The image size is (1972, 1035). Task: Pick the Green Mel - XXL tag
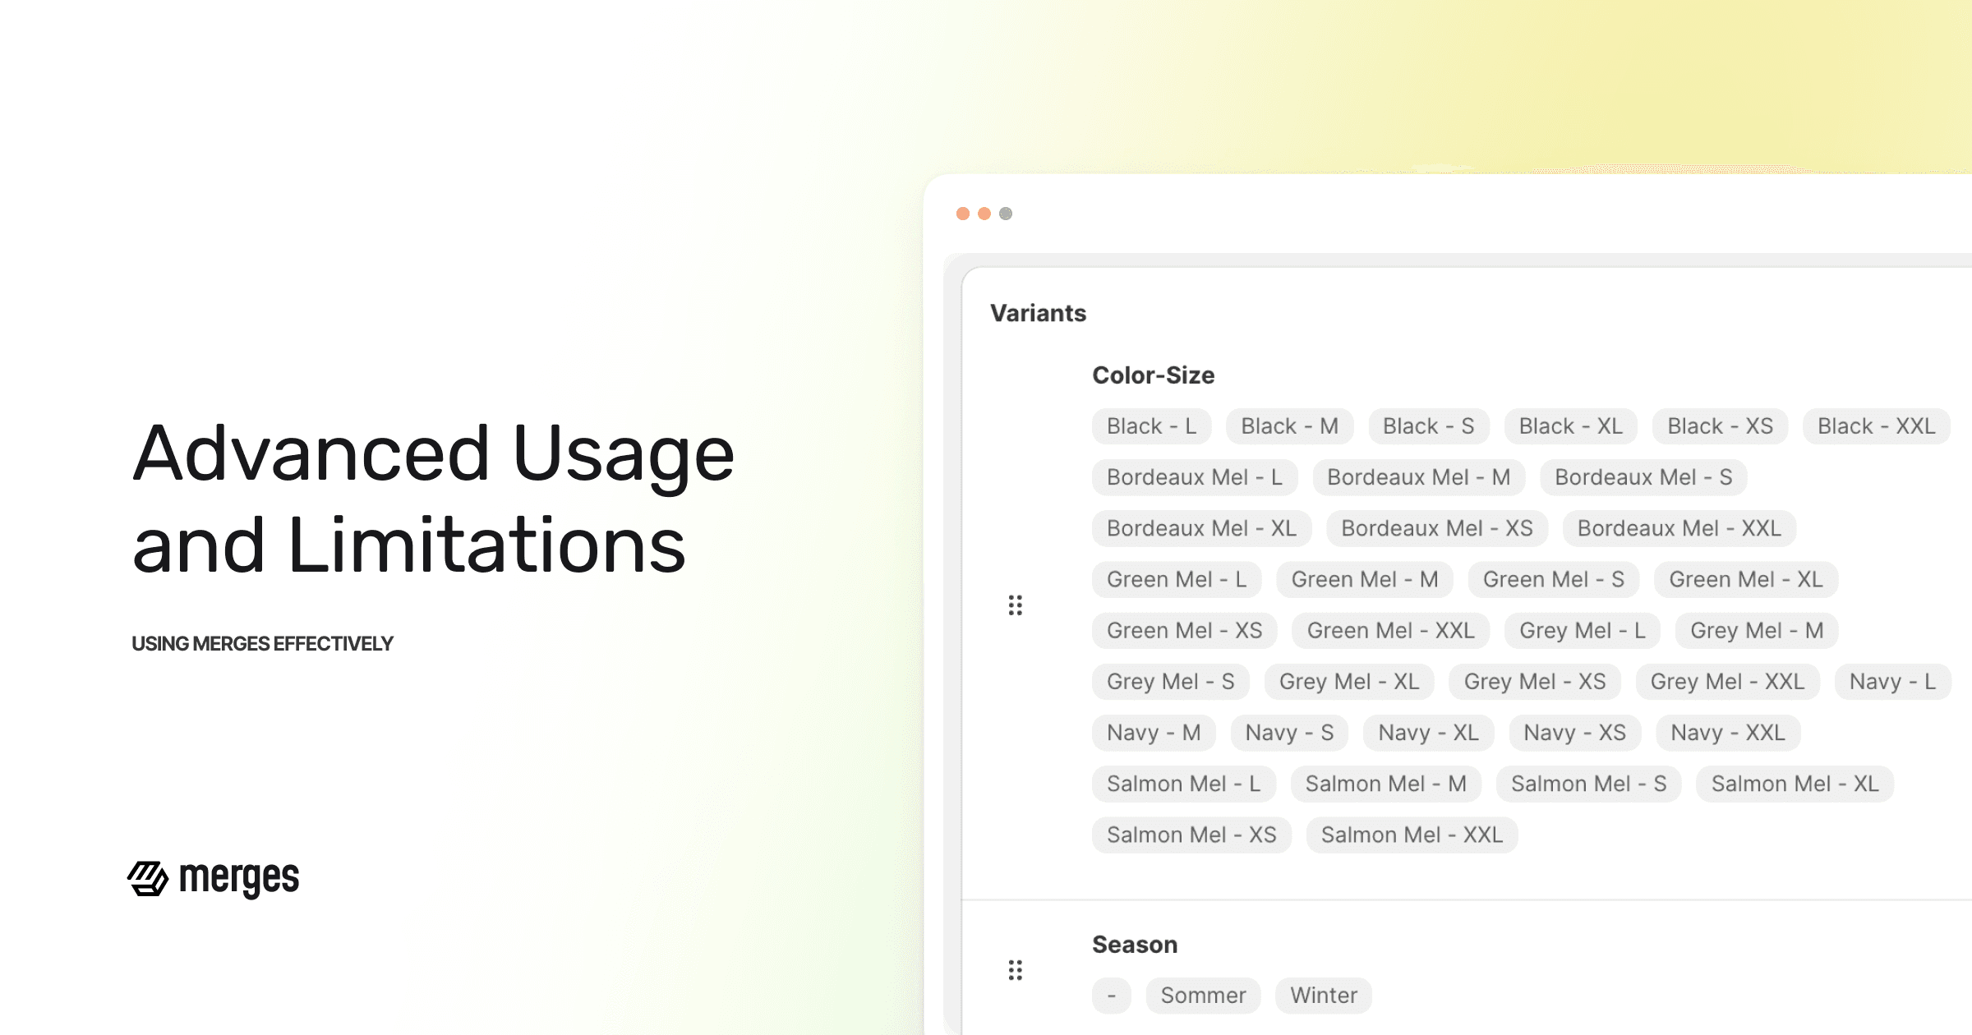pos(1390,630)
